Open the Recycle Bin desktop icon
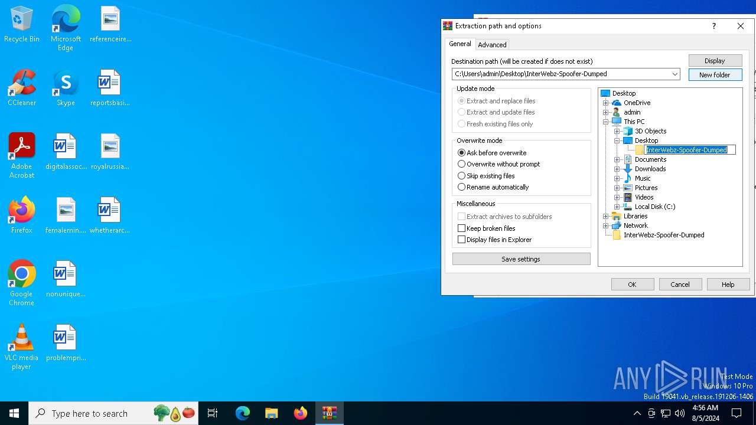 click(22, 25)
